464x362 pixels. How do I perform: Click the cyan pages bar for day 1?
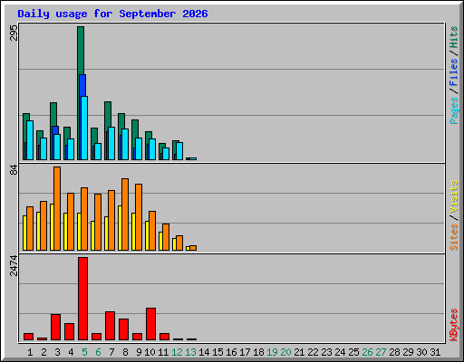pyautogui.click(x=30, y=140)
